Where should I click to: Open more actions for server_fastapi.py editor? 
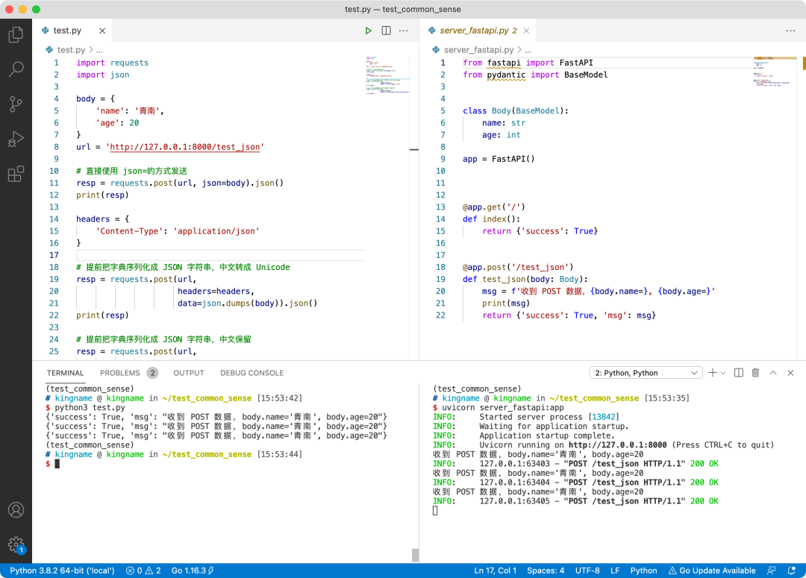[790, 31]
